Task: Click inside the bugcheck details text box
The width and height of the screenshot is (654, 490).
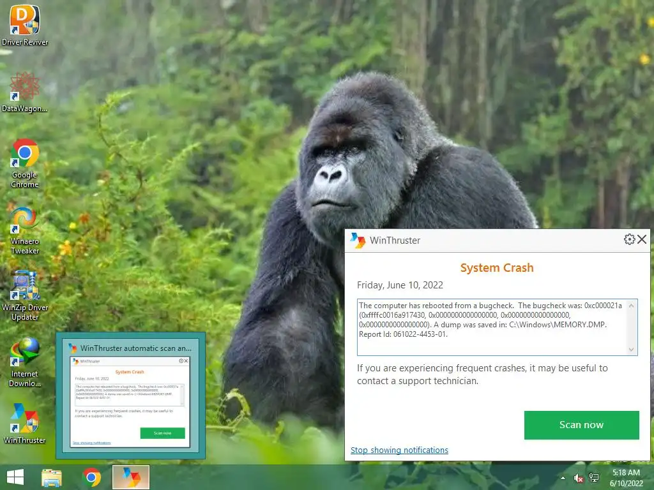Action: pyautogui.click(x=497, y=327)
